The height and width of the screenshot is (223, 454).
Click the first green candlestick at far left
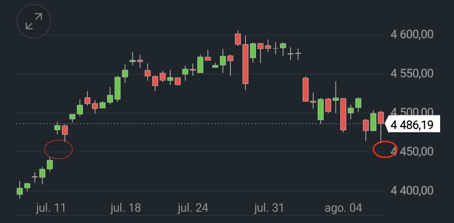[x=19, y=191]
